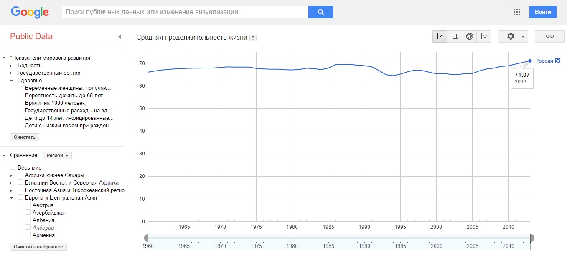Image resolution: width=567 pixels, height=253 pixels.
Task: Click the right timeline range slider handle
Action: [532, 238]
